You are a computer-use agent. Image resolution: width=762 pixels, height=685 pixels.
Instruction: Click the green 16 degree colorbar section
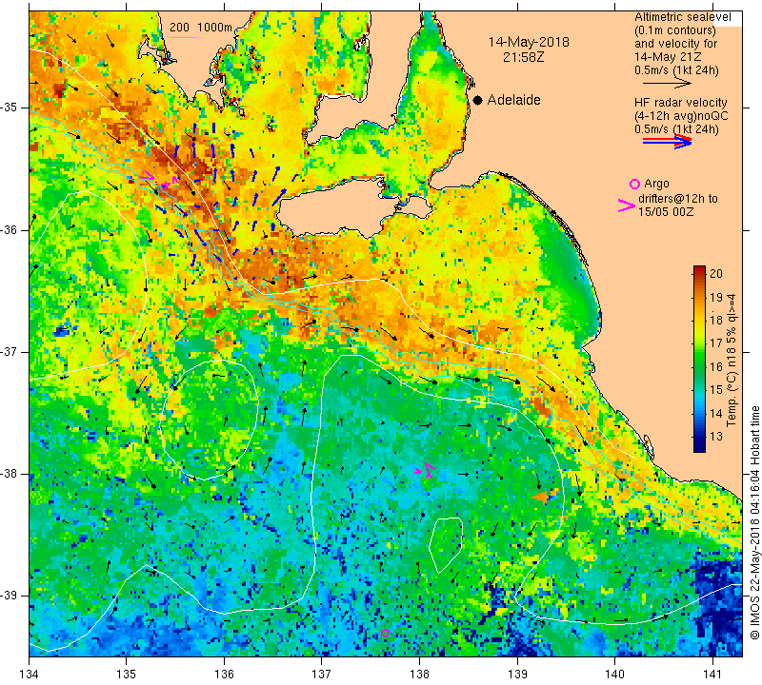tap(699, 366)
